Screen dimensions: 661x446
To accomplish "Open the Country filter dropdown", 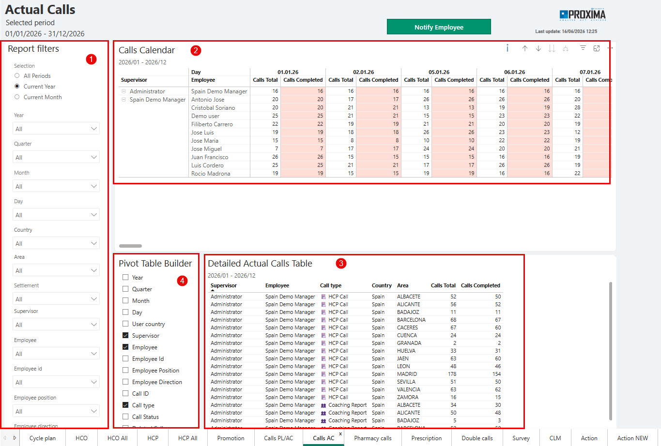I will click(56, 243).
